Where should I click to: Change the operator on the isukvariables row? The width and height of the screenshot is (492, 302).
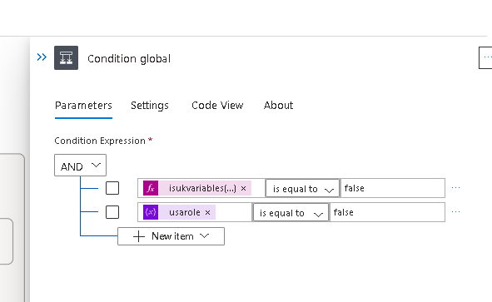point(302,189)
